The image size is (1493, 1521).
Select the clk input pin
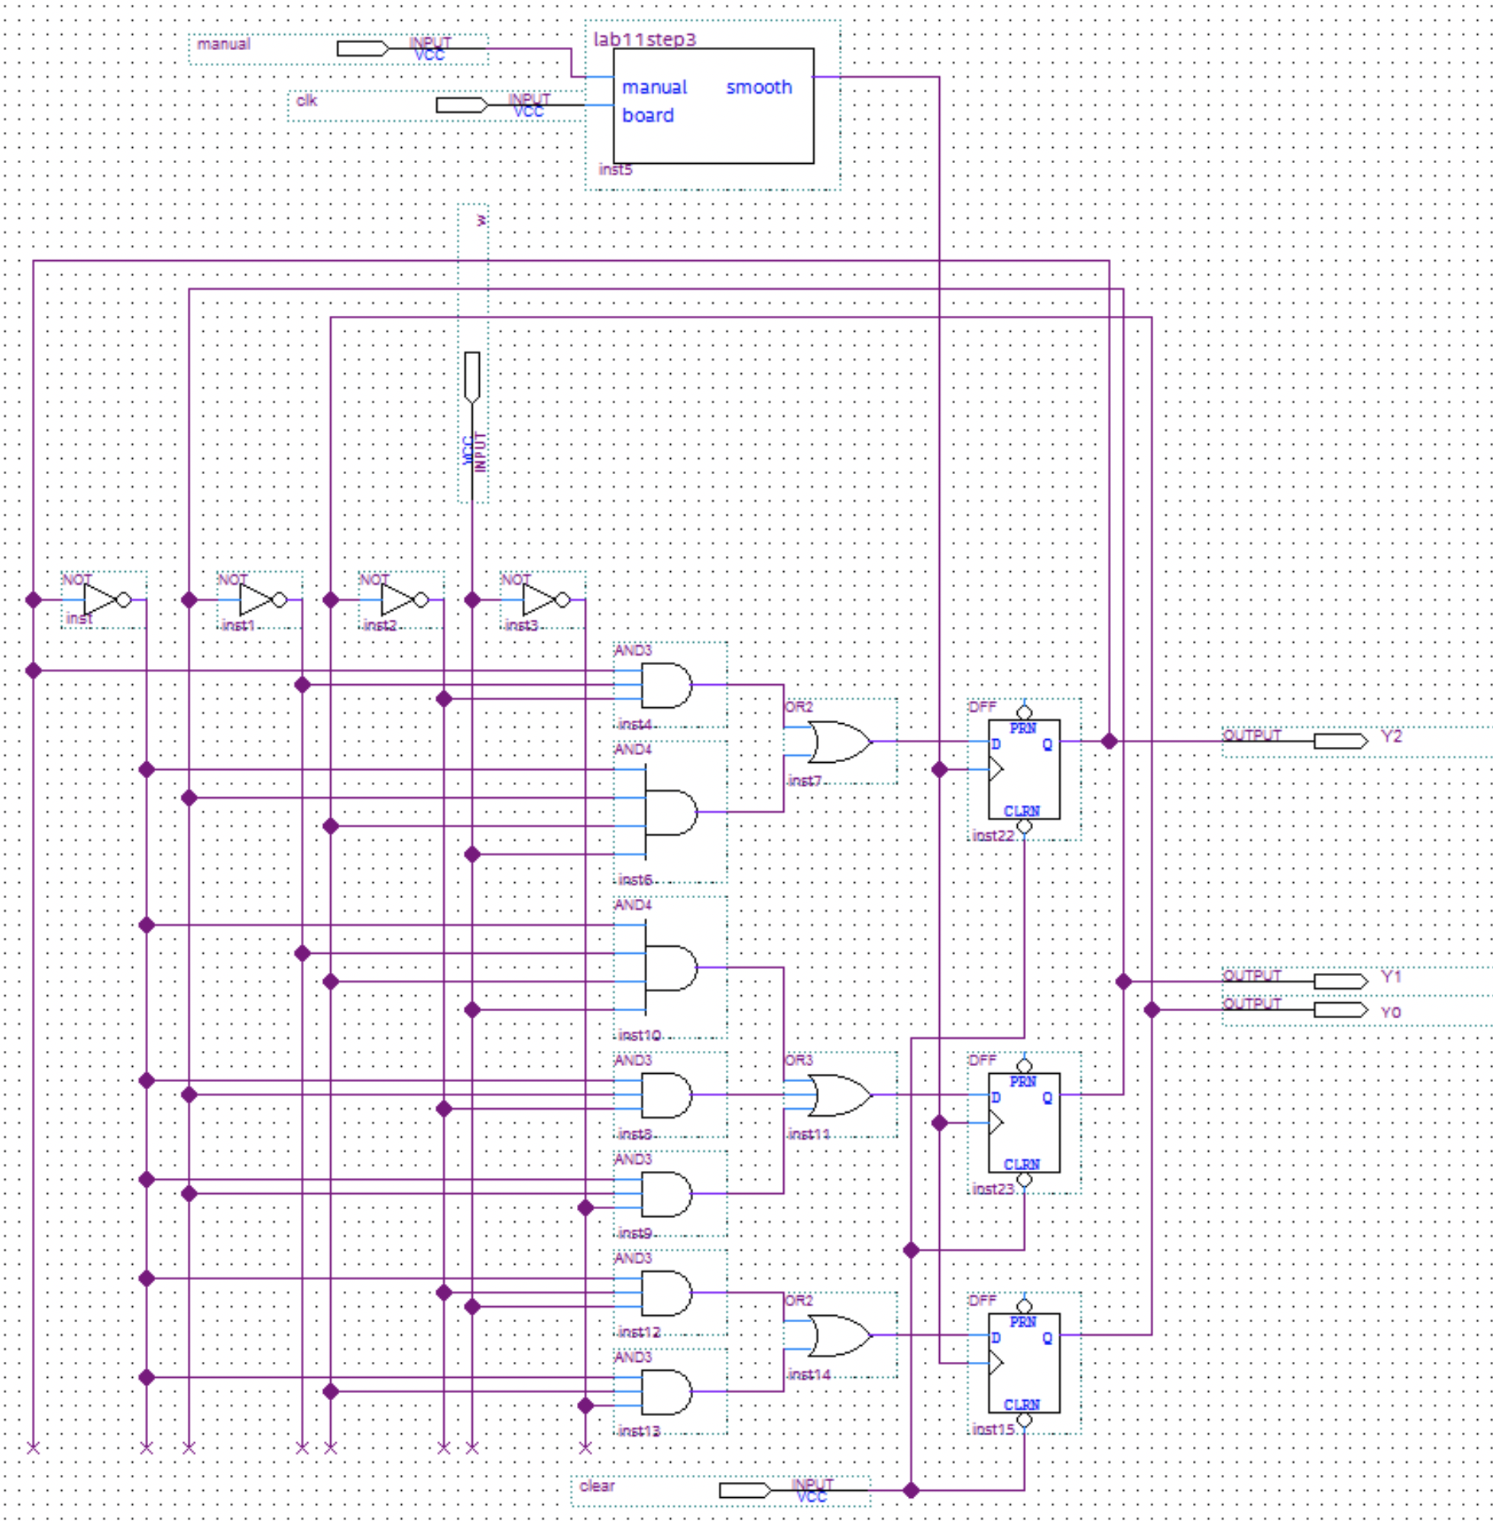462,105
